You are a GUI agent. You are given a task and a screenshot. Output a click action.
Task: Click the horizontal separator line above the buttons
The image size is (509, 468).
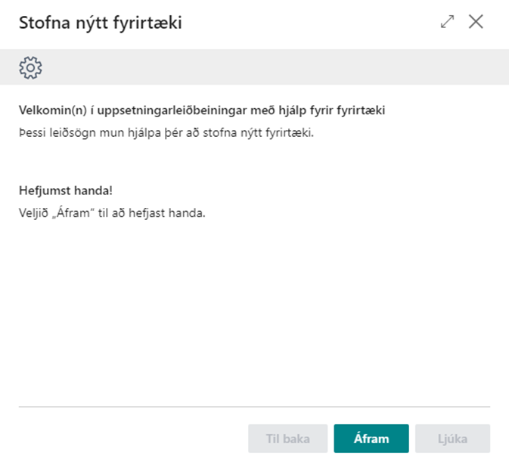[254, 407]
